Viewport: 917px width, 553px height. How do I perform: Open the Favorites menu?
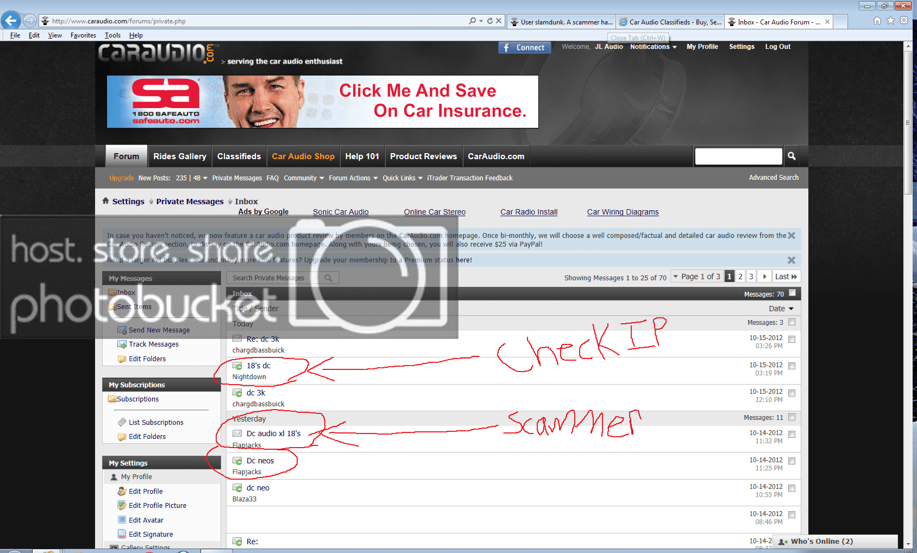[83, 35]
